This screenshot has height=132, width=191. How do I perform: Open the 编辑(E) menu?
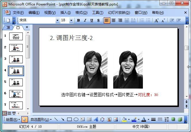point(34,13)
